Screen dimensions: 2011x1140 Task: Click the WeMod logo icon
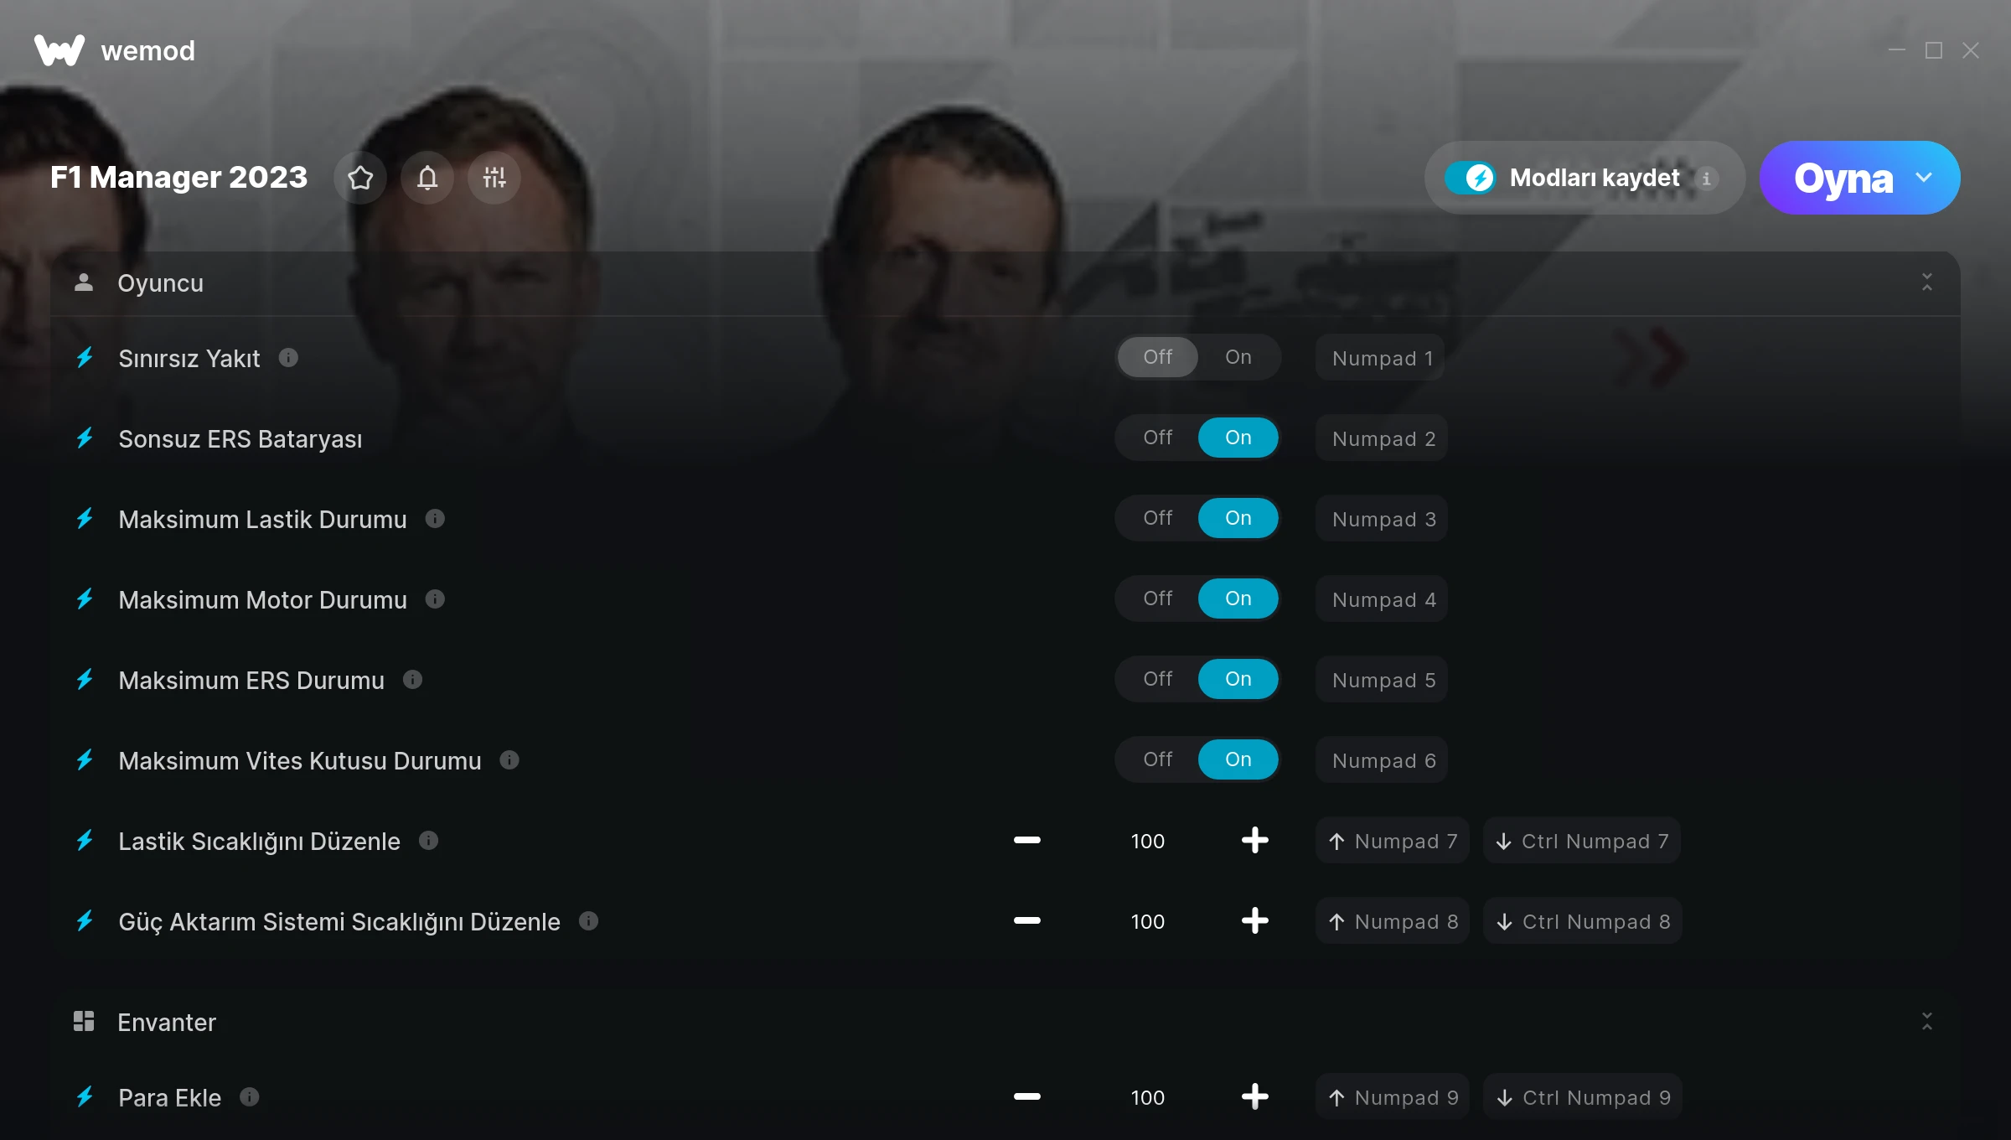pyautogui.click(x=59, y=50)
